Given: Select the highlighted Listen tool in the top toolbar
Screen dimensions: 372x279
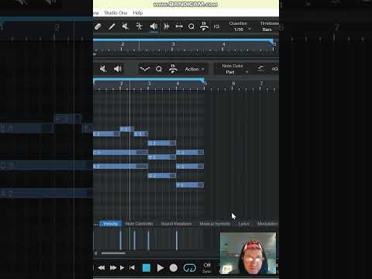Looking at the screenshot, I should coord(153,26).
